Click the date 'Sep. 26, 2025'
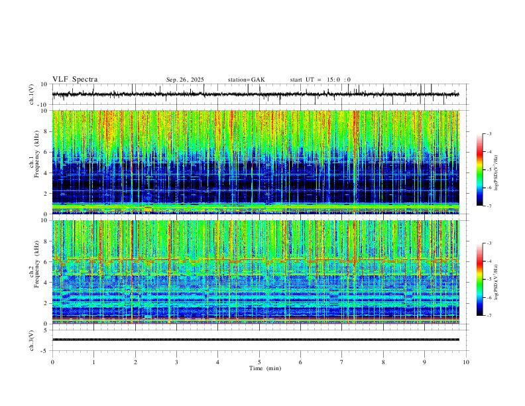 point(185,80)
